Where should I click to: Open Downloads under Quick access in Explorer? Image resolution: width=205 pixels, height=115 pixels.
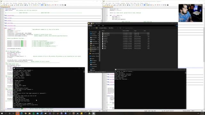point(94,35)
